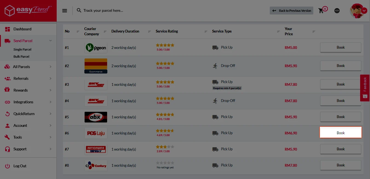Screen dimensions: 370x179
Task: Select Single Parcel submenu item
Action: [x=22, y=49]
